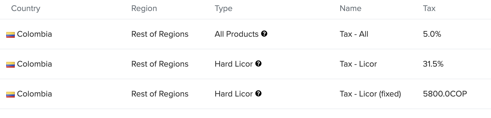Open the Tax - All entry
Screen dimensions: 491x118
pyautogui.click(x=354, y=34)
